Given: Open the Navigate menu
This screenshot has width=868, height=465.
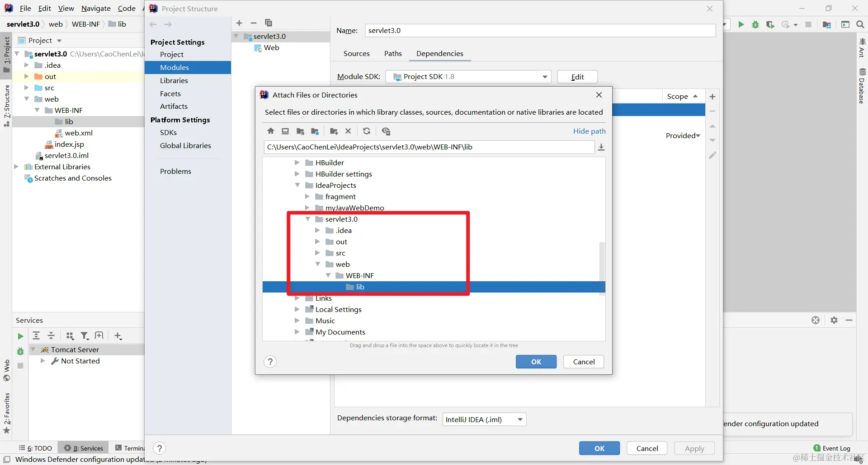Looking at the screenshot, I should pyautogui.click(x=96, y=9).
